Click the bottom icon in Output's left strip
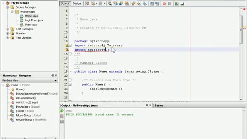Viewport: 247px width, 139px height. 62,122
